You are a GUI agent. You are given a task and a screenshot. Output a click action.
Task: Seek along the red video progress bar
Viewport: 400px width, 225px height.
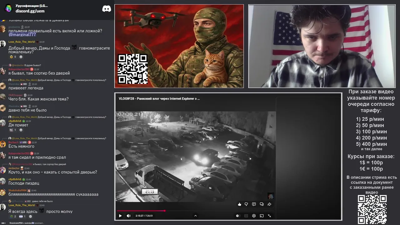(x=196, y=211)
